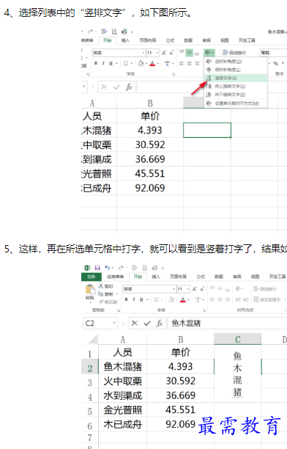
Task: Click the green Excel application icon
Action: tap(87, 268)
